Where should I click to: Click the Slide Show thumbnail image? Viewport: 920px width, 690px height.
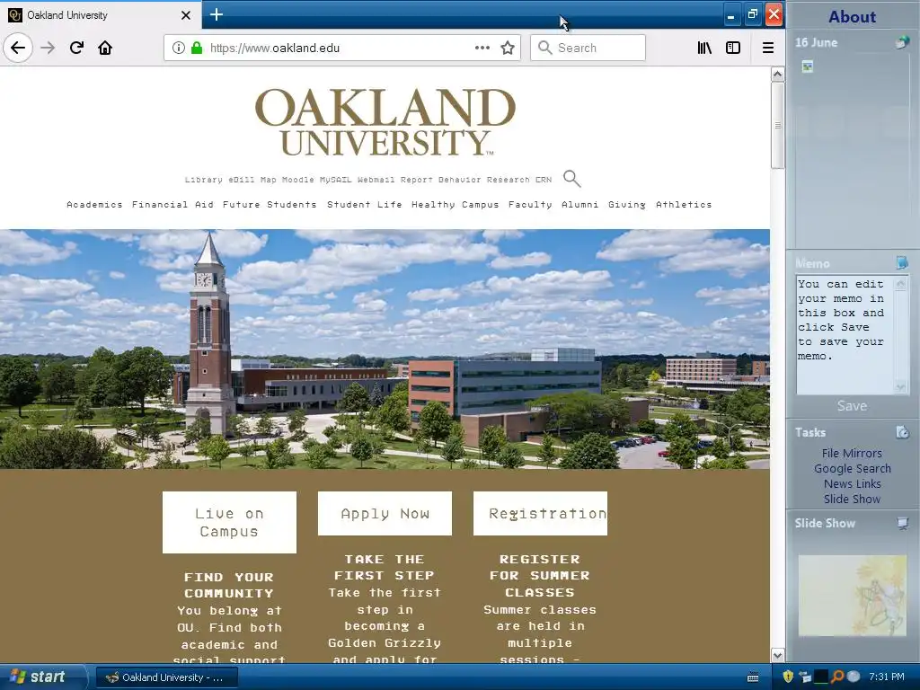852,596
